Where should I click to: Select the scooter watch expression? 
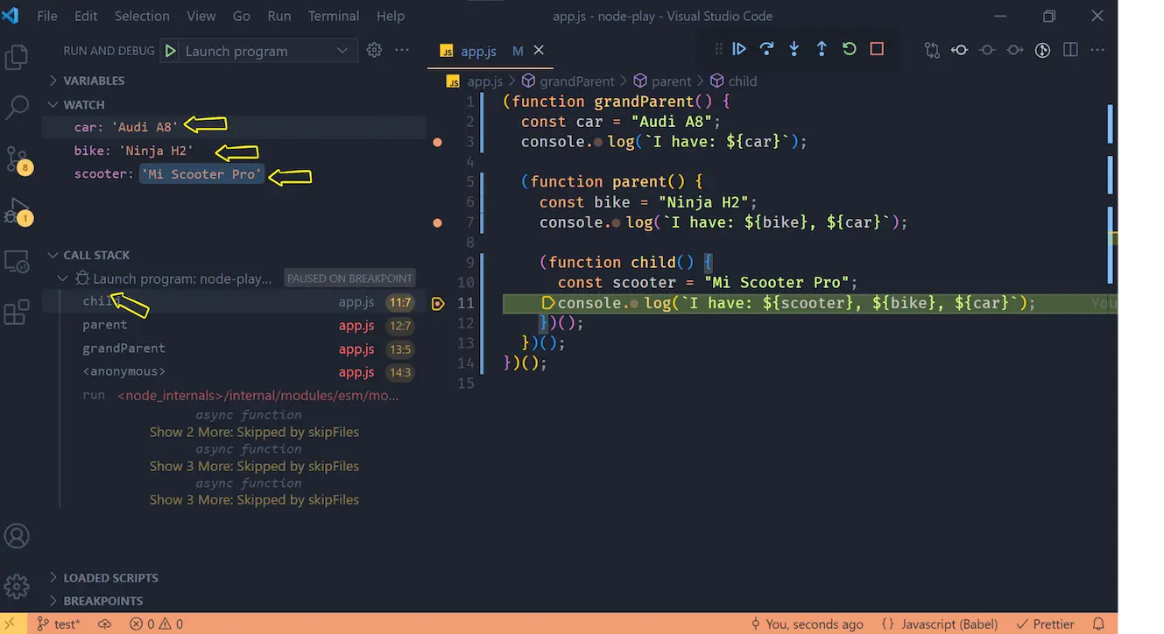click(235, 174)
